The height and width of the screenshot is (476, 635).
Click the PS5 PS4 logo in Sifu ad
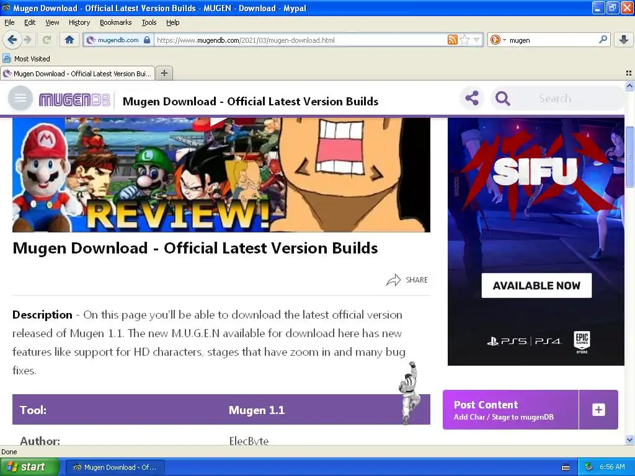[524, 342]
